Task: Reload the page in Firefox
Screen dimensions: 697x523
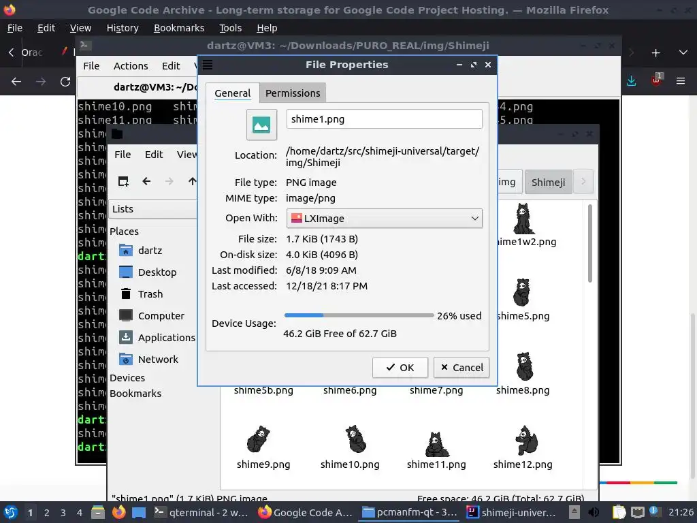Action: tap(65, 82)
